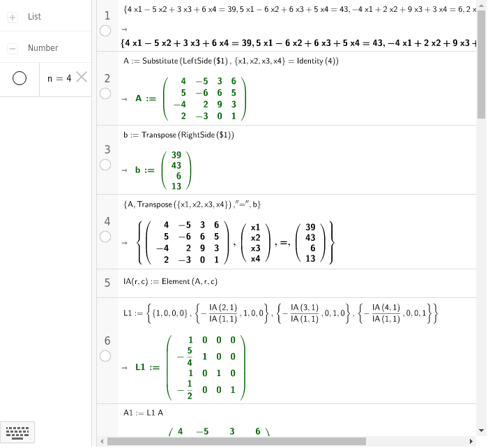The width and height of the screenshot is (488, 448).
Task: Edit the A := Substitute(LeftSide($1)) input
Action: [x=231, y=61]
